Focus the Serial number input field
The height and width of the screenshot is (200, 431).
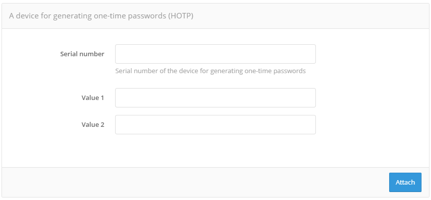[215, 54]
